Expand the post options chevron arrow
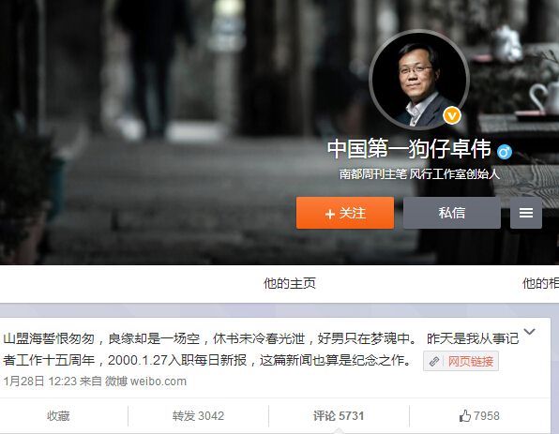 (x=529, y=332)
